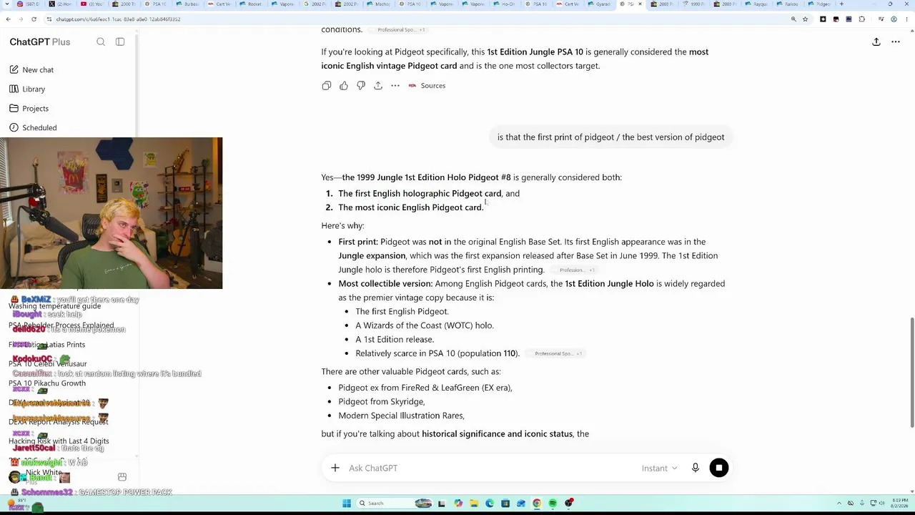Open the browser zoom magnifier icon
This screenshot has width=915, height=515.
pos(793,19)
